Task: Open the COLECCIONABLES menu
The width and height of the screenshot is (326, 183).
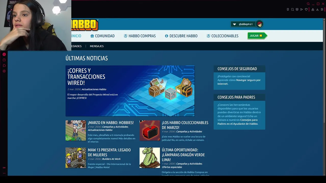Action: 225,36
